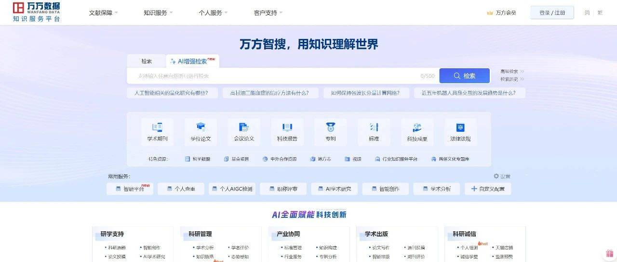Open the 智研平台 service button
This screenshot has width=617, height=262.
pos(130,189)
